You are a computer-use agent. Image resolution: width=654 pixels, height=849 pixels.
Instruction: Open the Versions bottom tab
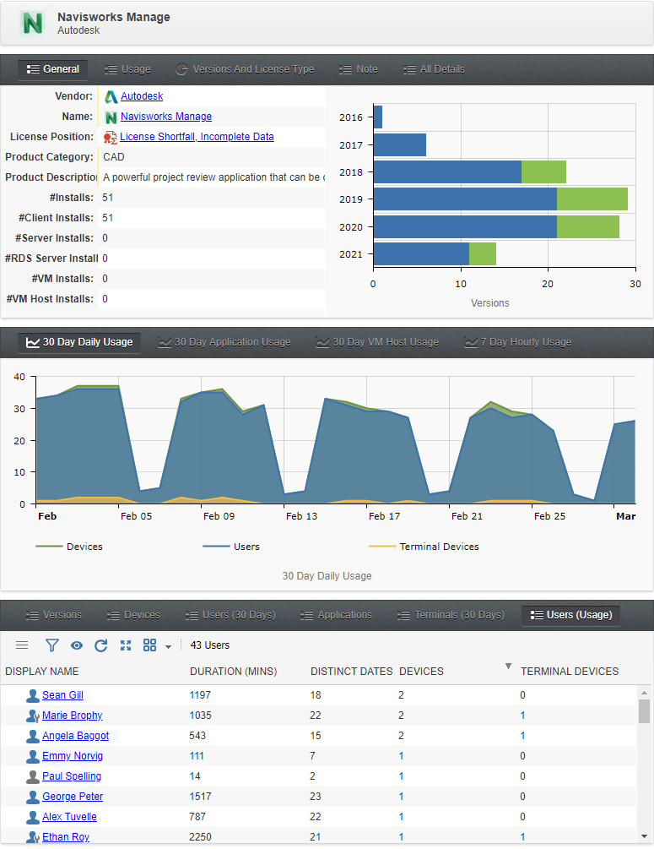(x=53, y=615)
